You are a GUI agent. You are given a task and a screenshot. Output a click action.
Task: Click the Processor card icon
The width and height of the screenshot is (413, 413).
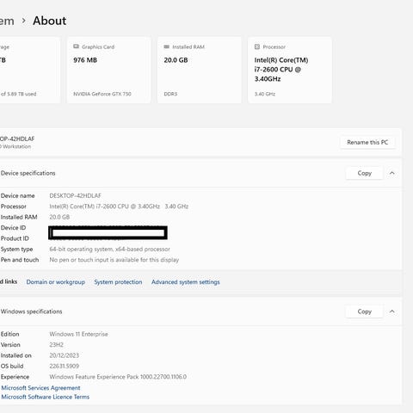click(257, 46)
